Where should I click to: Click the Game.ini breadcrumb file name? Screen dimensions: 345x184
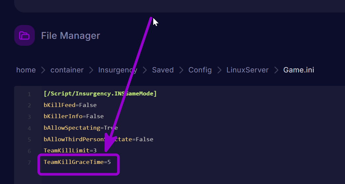[299, 70]
